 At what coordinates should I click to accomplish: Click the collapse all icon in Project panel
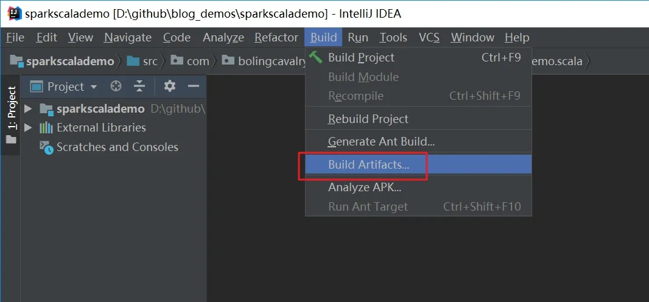140,86
